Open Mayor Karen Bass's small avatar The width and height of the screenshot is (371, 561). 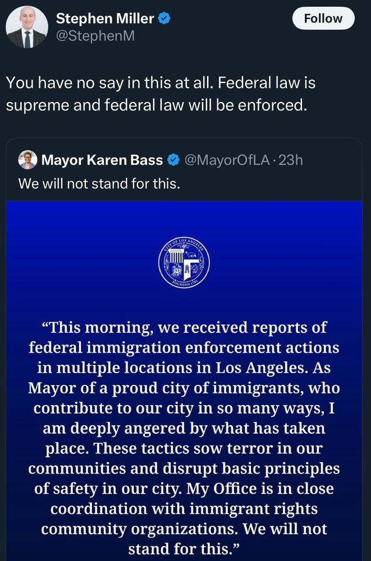point(28,160)
